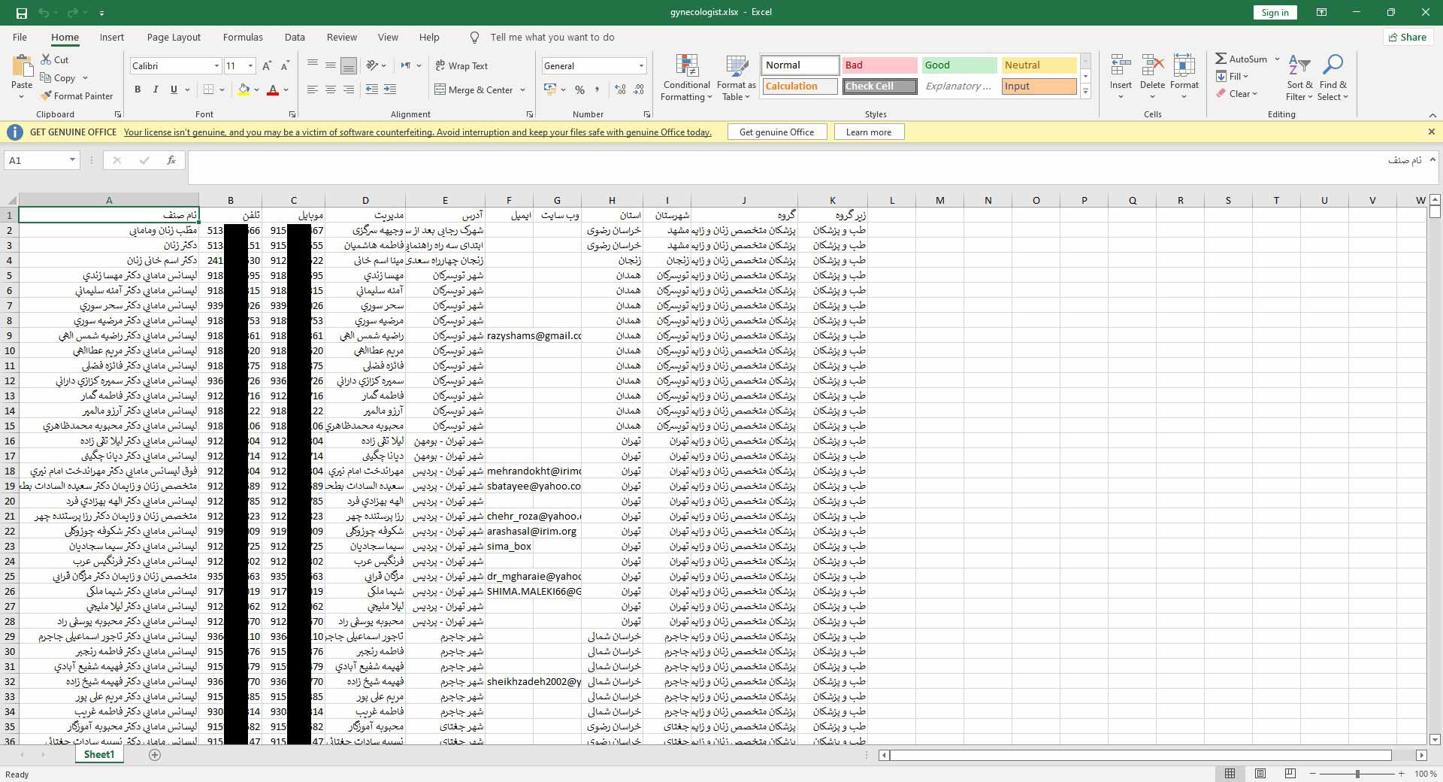Click the Find & Select icon
The width and height of the screenshot is (1443, 782).
(x=1333, y=78)
